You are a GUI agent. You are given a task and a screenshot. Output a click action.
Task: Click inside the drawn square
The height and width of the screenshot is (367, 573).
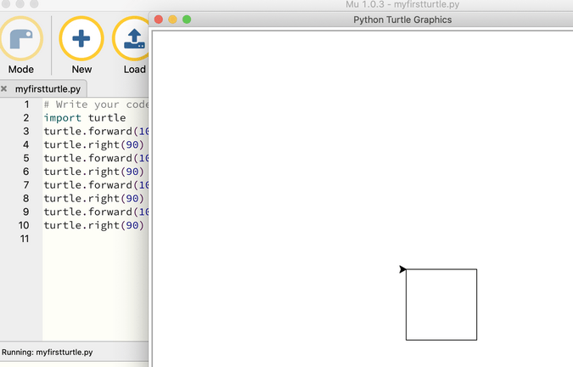tap(441, 304)
